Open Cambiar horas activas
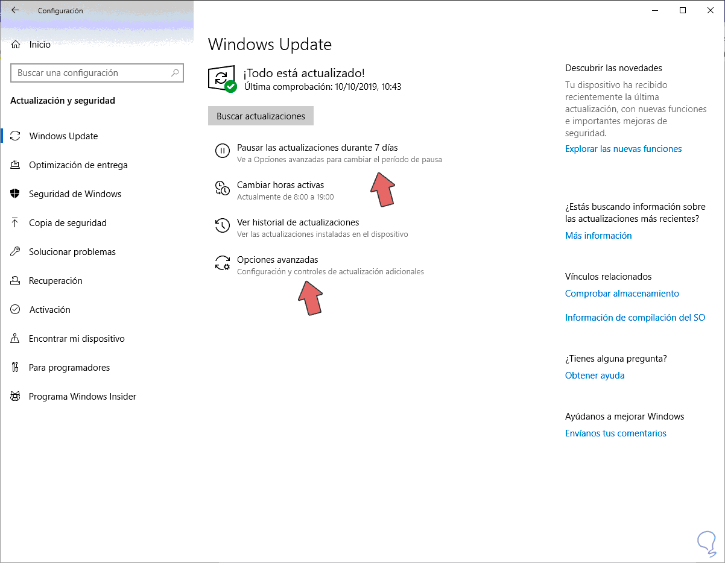725x563 pixels. pos(280,185)
